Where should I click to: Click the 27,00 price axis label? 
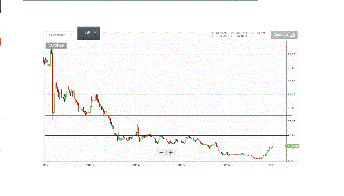291,135
